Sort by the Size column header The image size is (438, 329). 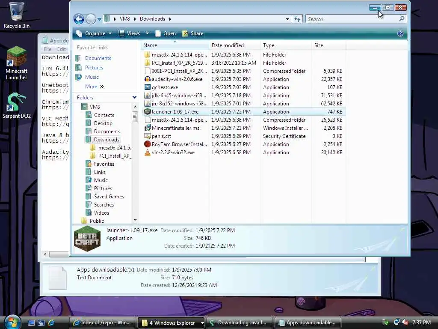[329, 45]
